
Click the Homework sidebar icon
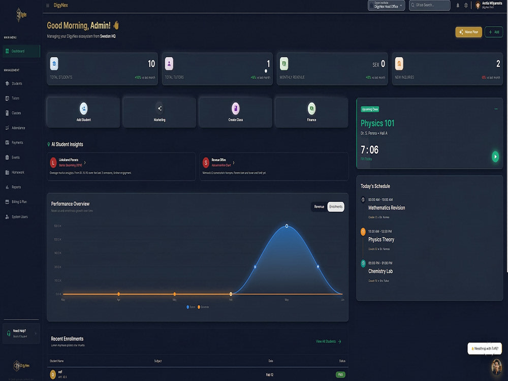(7, 172)
